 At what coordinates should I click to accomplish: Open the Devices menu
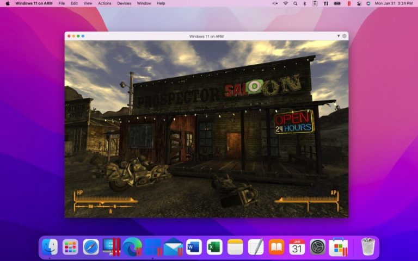pyautogui.click(x=124, y=3)
